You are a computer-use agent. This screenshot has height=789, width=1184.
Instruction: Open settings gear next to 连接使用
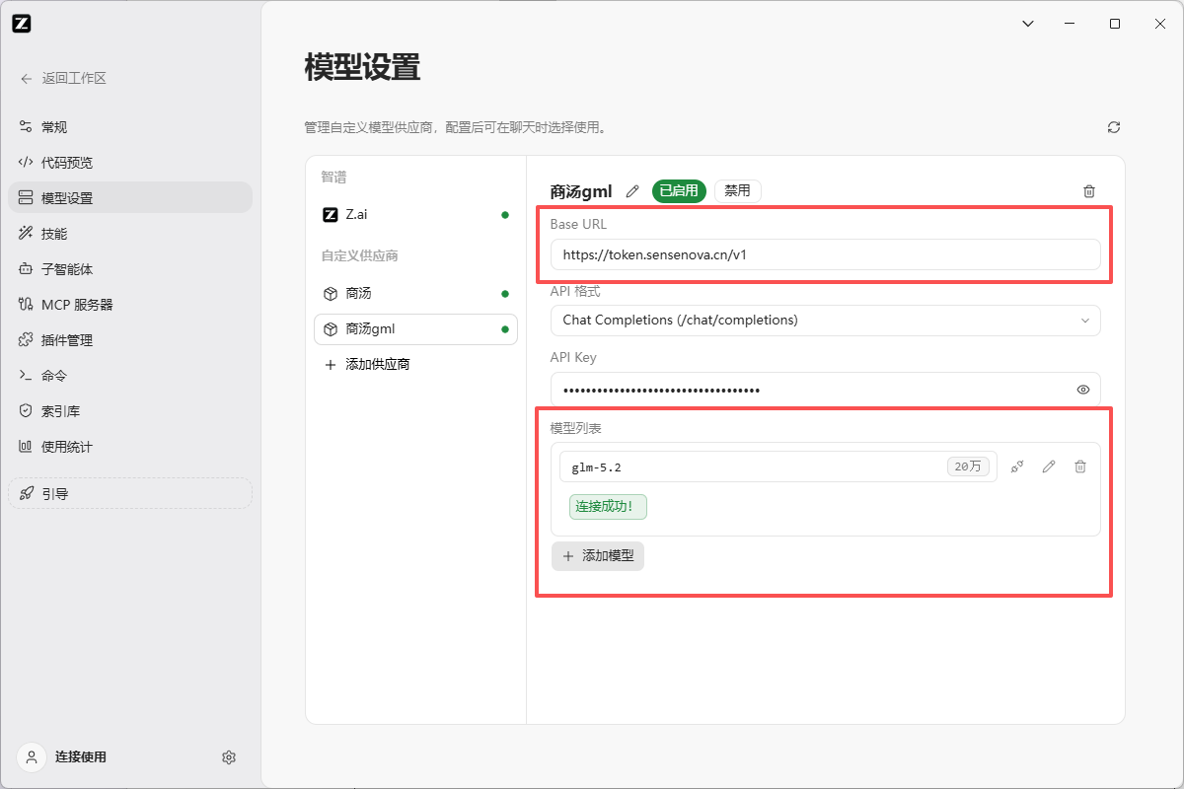click(229, 757)
